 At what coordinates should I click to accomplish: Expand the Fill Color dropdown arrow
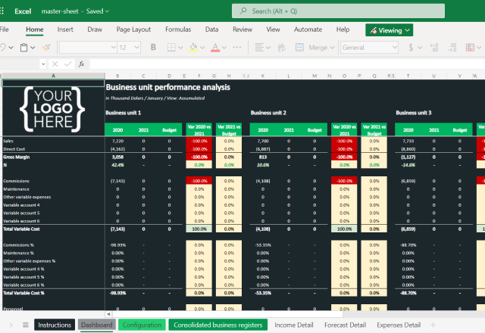(202, 47)
